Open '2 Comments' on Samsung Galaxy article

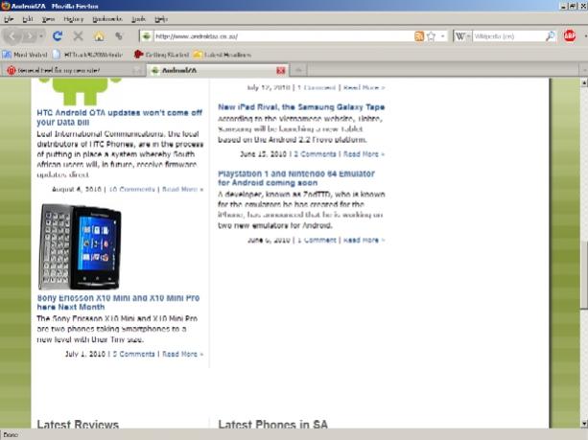click(x=315, y=154)
